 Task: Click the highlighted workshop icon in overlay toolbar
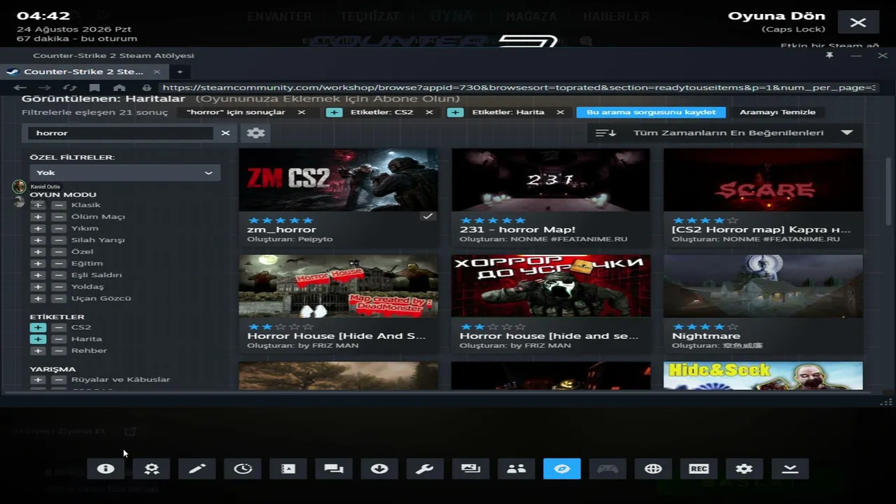pos(562,469)
